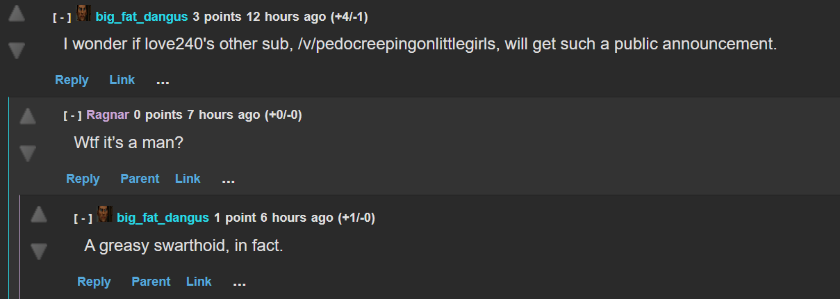840x299 pixels.
Task: Open big_fat_dangus profile from top comment
Action: click(141, 16)
